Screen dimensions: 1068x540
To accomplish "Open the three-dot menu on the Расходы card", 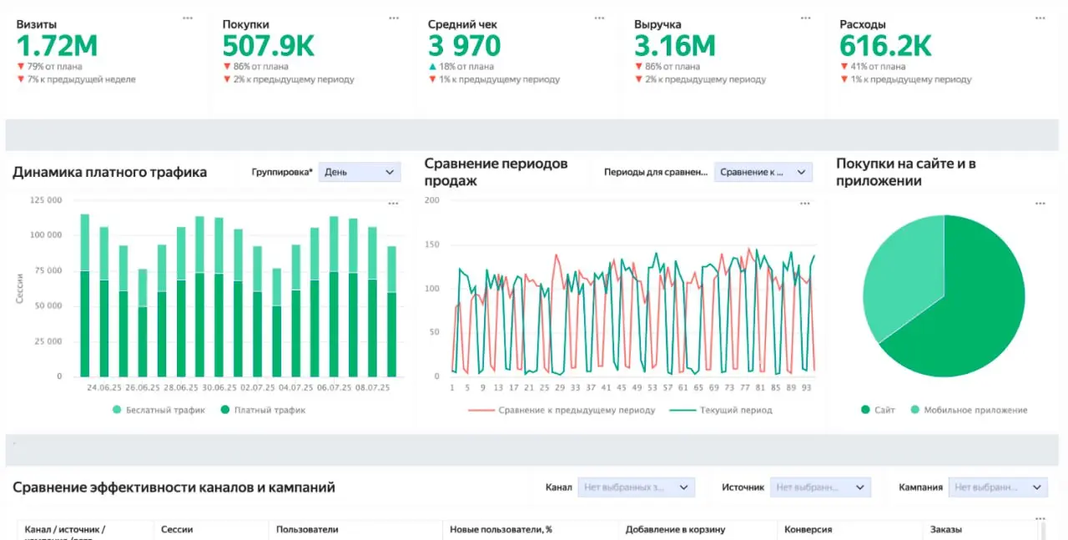I will [x=1040, y=18].
